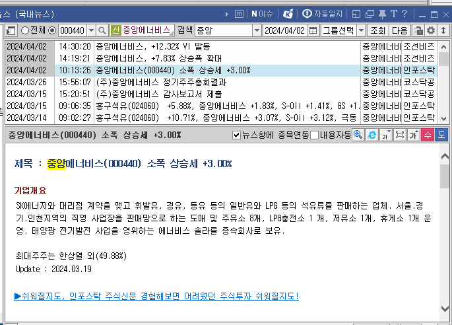Click the 000440 stock code field
The image size is (452, 325).
point(73,30)
